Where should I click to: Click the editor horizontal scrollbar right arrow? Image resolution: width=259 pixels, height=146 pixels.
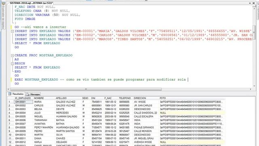(x=251, y=89)
